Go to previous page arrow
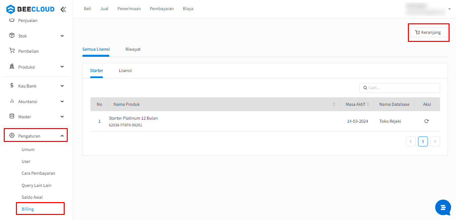 coord(411,142)
